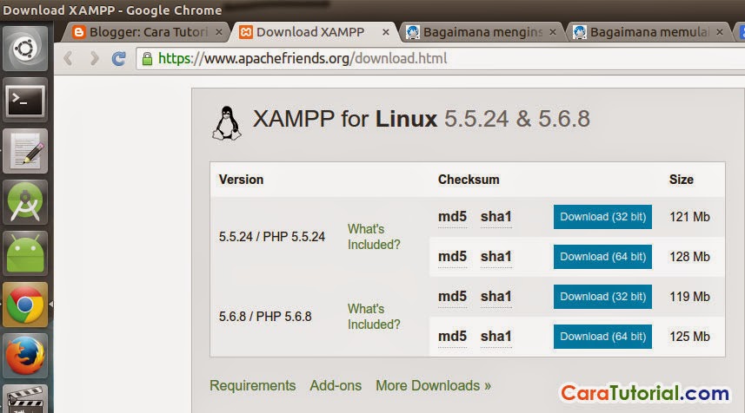Viewport: 745px width, 413px height.
Task: Close the Blogger tab
Action: 218,32
